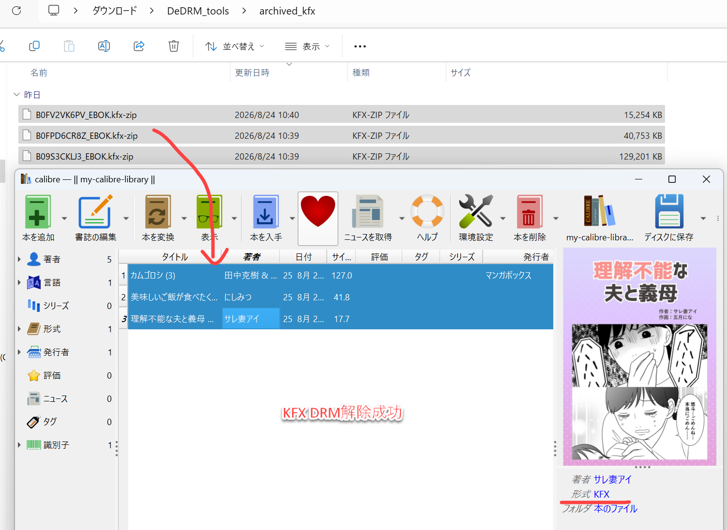The image size is (727, 530).
Task: Click the 本を変換 convert books icon
Action: click(158, 212)
